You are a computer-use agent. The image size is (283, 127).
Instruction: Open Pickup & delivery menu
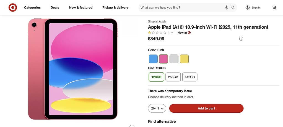coord(115,8)
